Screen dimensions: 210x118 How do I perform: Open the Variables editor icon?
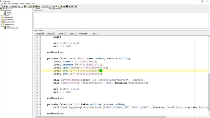click(x=25, y=7)
